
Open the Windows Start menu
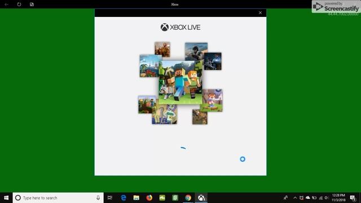point(6,198)
